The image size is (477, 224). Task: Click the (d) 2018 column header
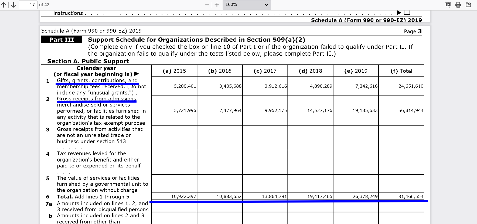pyautogui.click(x=310, y=71)
